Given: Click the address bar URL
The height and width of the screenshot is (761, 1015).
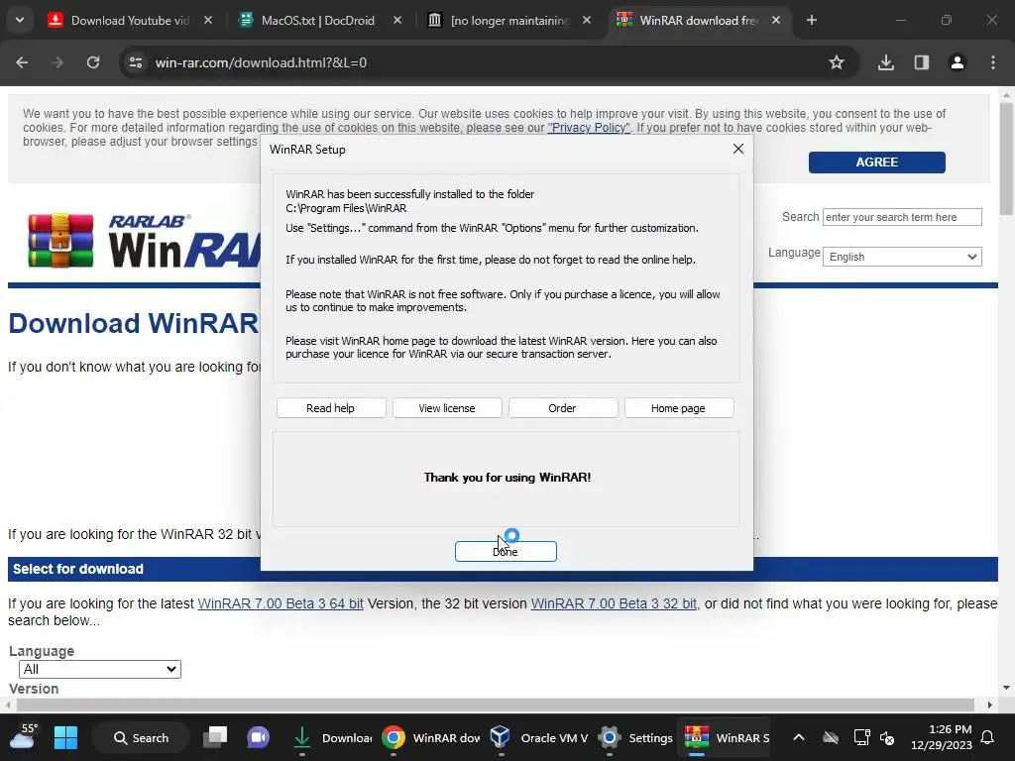Looking at the screenshot, I should click(261, 62).
